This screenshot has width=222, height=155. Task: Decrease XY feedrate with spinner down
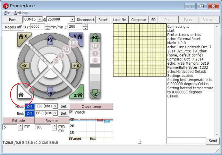click(x=48, y=28)
